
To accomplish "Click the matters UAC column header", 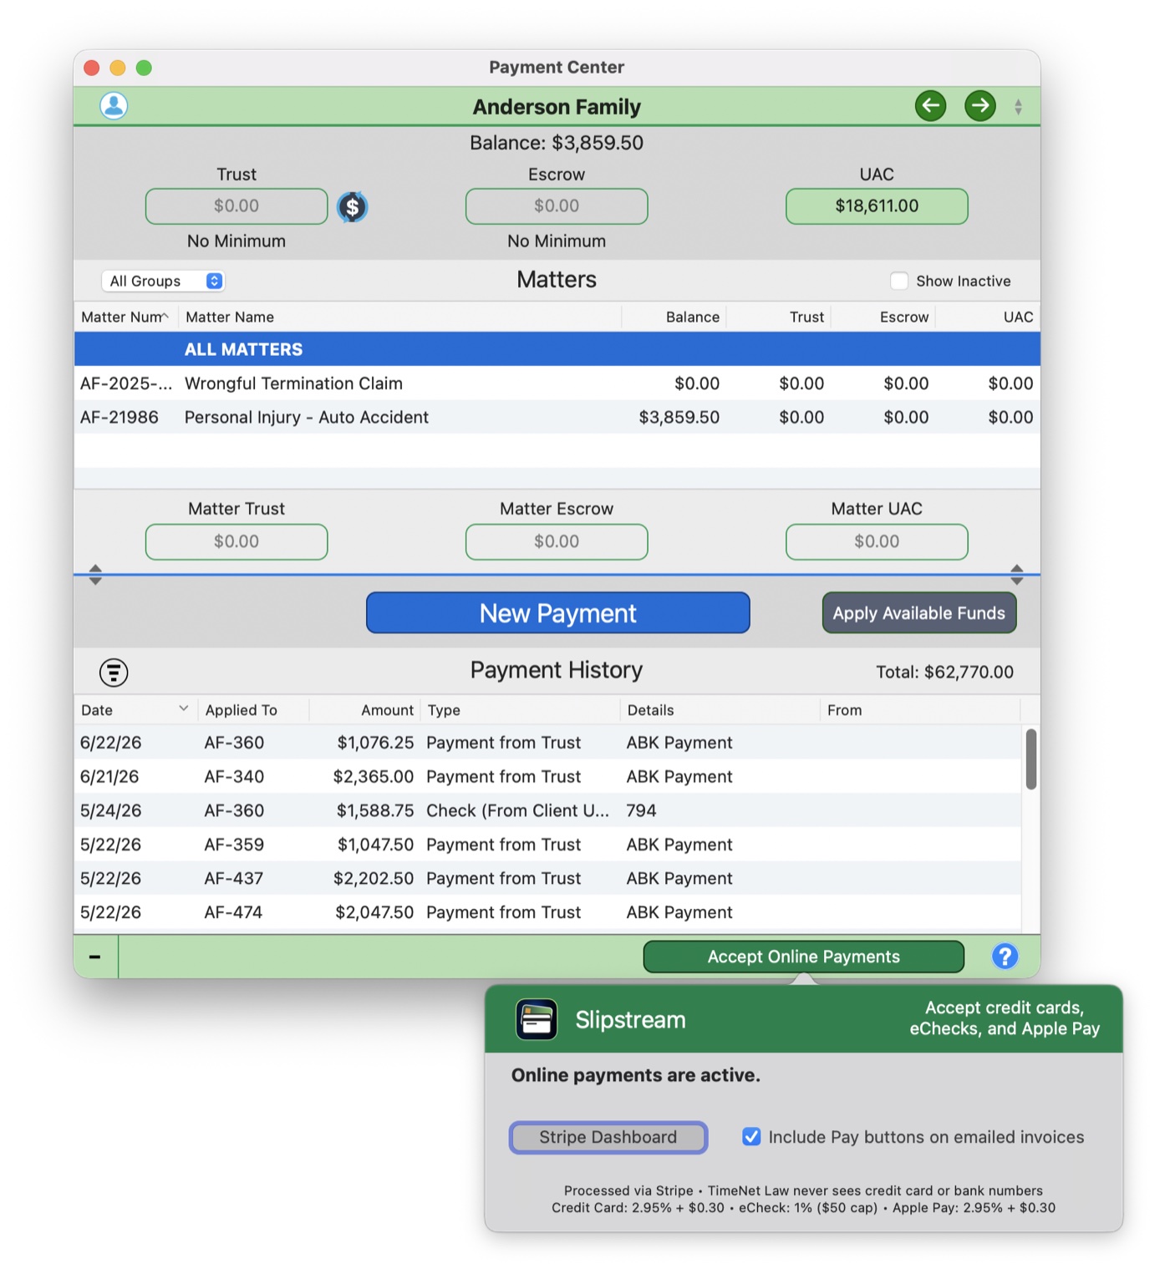I will tap(988, 317).
